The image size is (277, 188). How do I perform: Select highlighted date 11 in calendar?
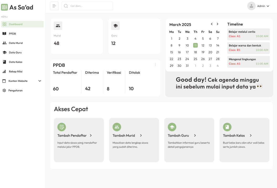pyautogui.click(x=195, y=45)
